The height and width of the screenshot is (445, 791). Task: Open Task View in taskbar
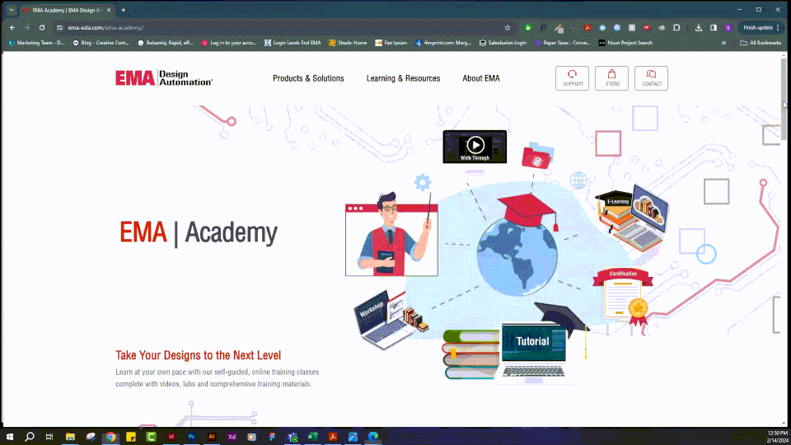pyautogui.click(x=49, y=437)
